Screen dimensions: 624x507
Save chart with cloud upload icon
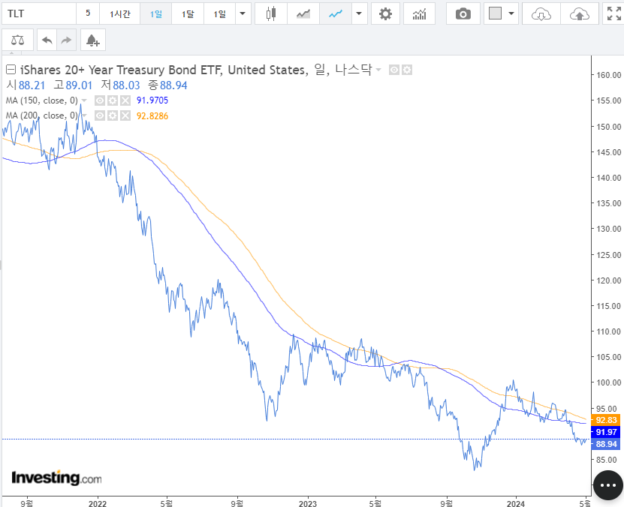580,14
